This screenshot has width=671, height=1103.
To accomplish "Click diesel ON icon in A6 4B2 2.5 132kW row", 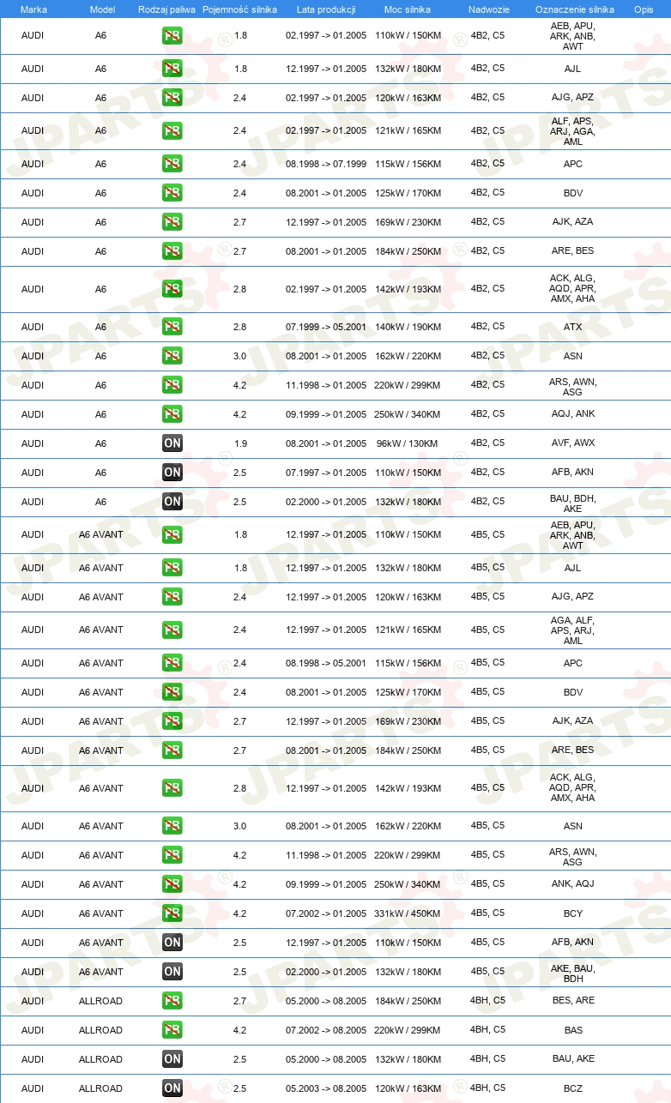I will pos(172,502).
